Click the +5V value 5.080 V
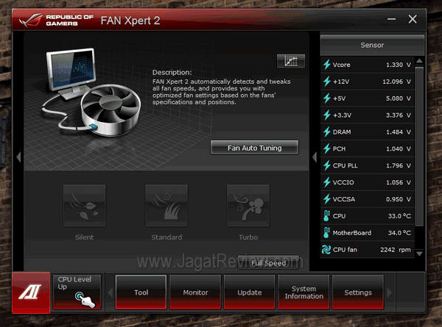Screen dimensions: 442x327 pos(399,98)
